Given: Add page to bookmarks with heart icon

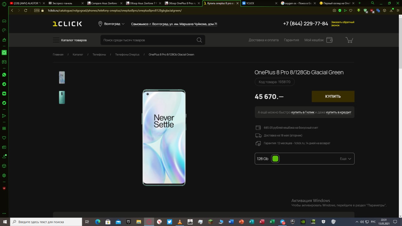Looking at the screenshot, I should coord(351,10).
